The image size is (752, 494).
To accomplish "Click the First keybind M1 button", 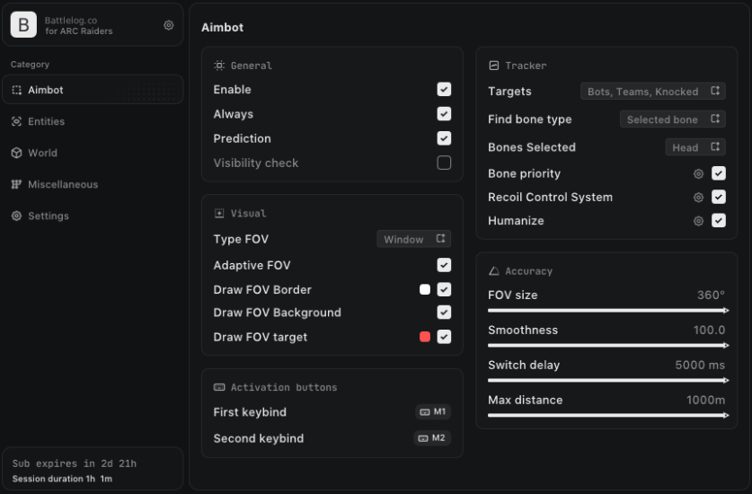I will 433,411.
